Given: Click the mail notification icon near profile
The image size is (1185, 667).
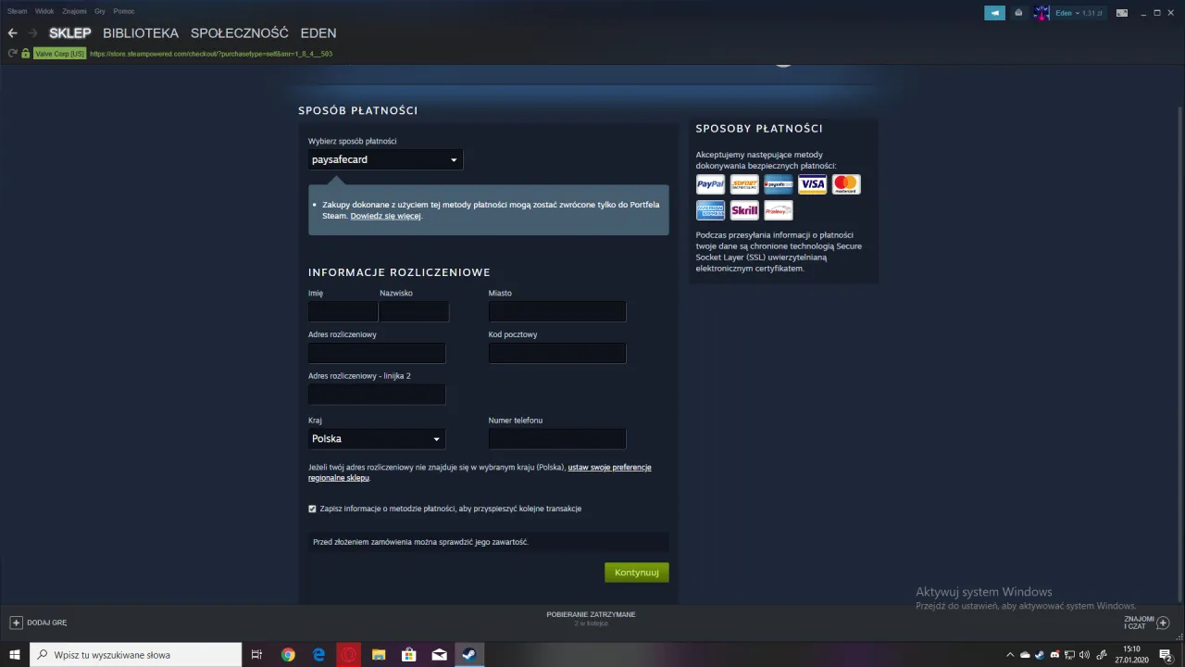Looking at the screenshot, I should point(1018,12).
